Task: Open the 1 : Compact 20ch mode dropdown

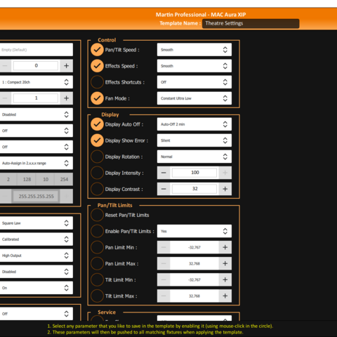Action: [37, 82]
